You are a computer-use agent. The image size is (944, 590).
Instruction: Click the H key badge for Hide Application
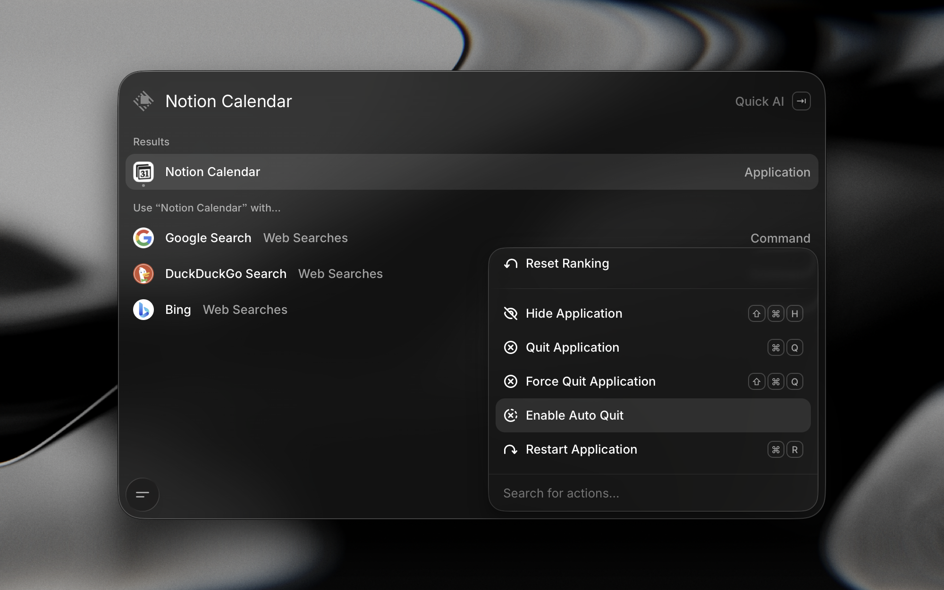(x=795, y=313)
